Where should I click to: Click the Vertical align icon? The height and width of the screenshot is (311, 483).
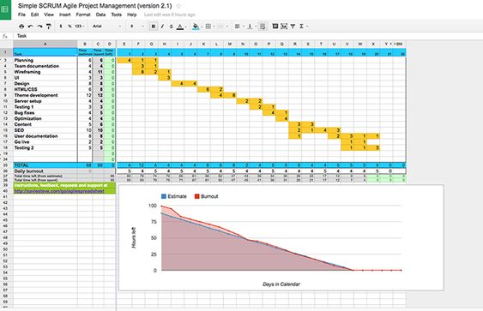(250, 27)
